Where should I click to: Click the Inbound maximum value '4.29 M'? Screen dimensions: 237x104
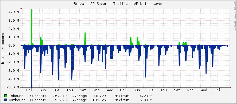coord(146,96)
